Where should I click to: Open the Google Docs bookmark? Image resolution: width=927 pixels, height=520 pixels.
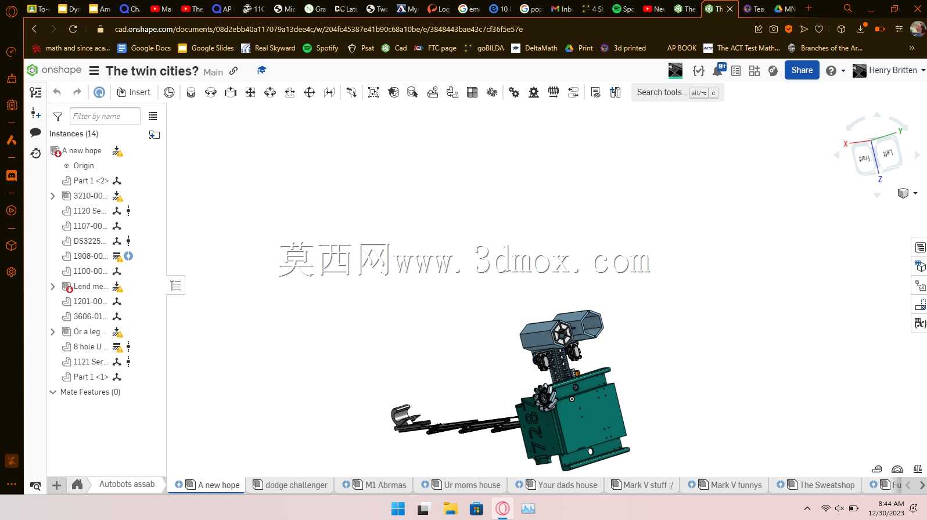click(x=144, y=48)
